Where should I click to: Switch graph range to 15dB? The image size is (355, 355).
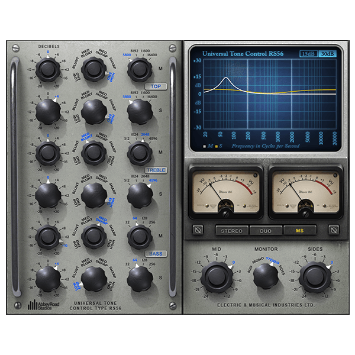[x=308, y=54]
